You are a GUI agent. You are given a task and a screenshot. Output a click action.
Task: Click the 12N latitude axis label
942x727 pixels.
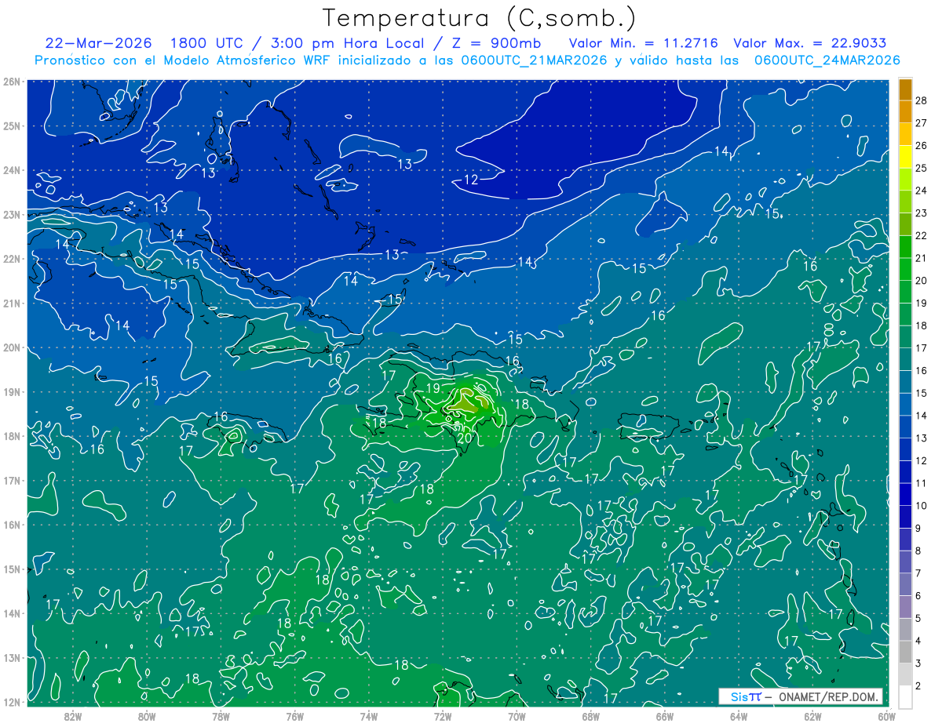(x=12, y=702)
